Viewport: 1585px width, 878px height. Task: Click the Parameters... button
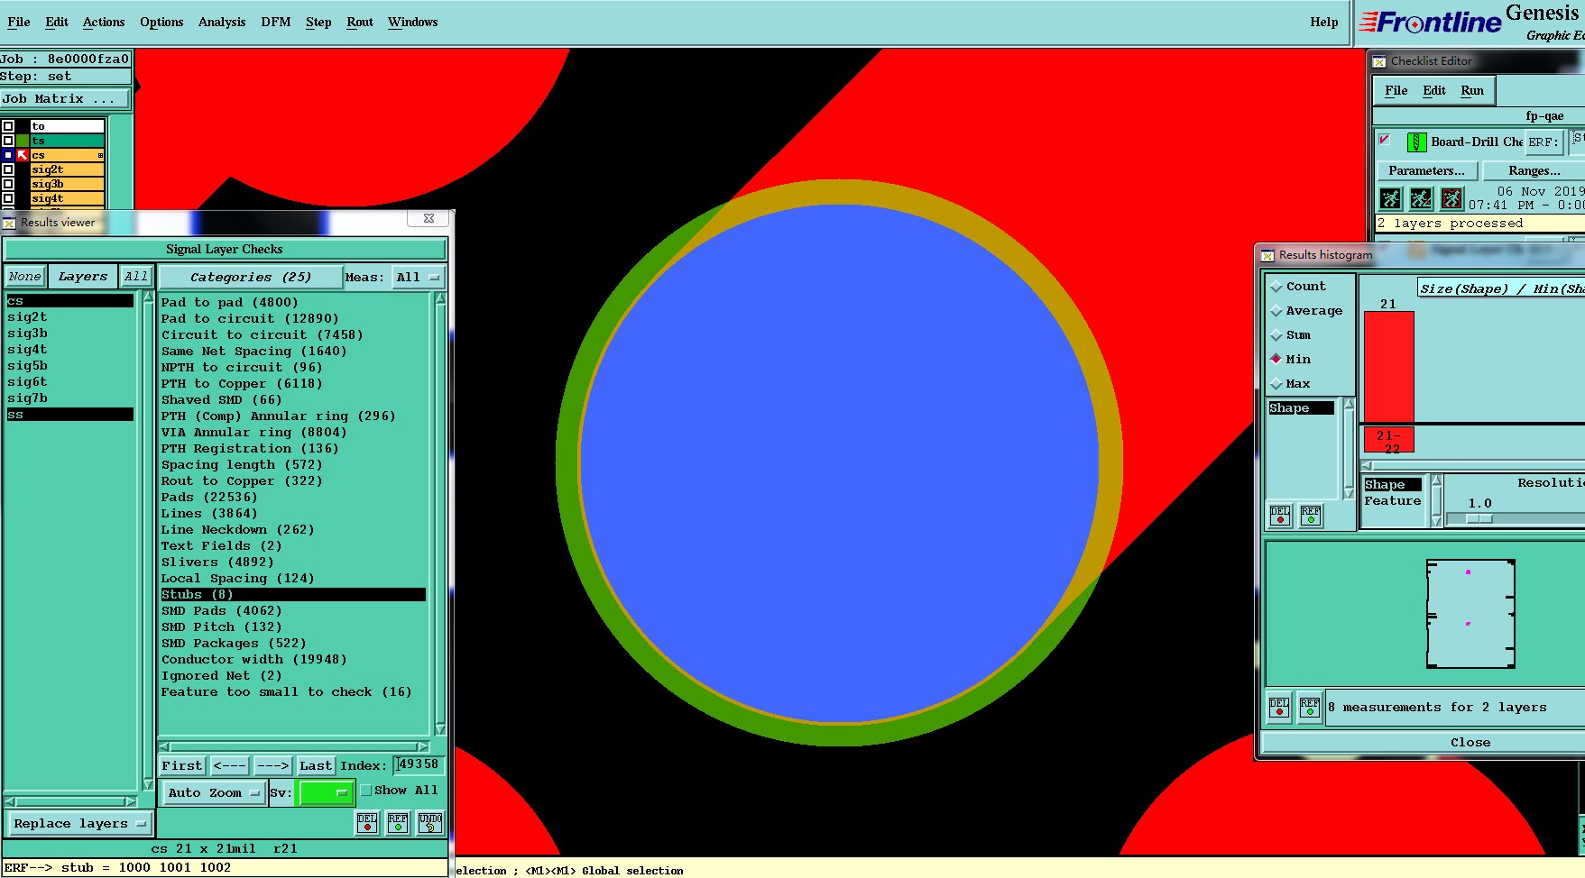[x=1426, y=170]
